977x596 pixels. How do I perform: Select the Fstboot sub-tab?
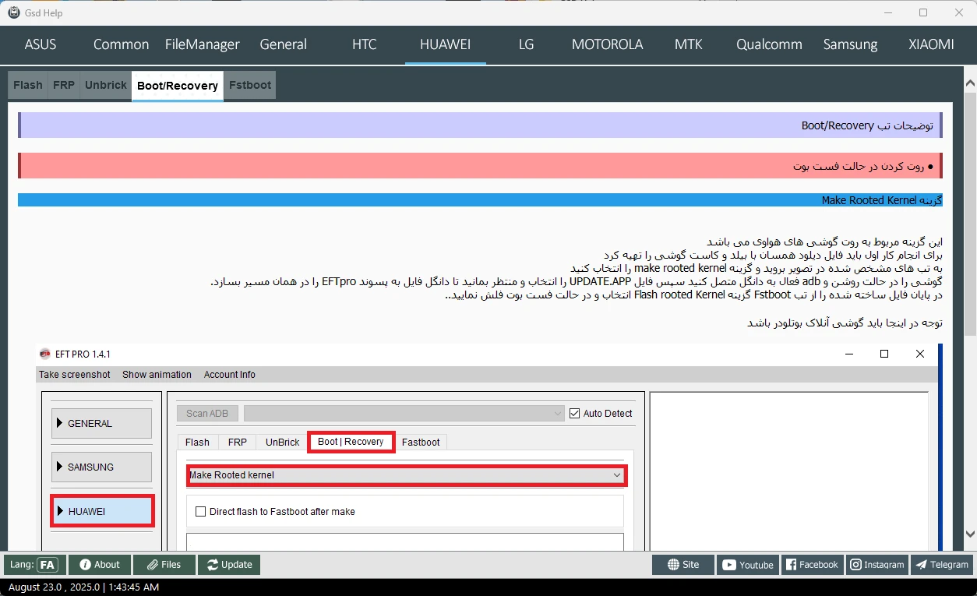[x=250, y=85]
